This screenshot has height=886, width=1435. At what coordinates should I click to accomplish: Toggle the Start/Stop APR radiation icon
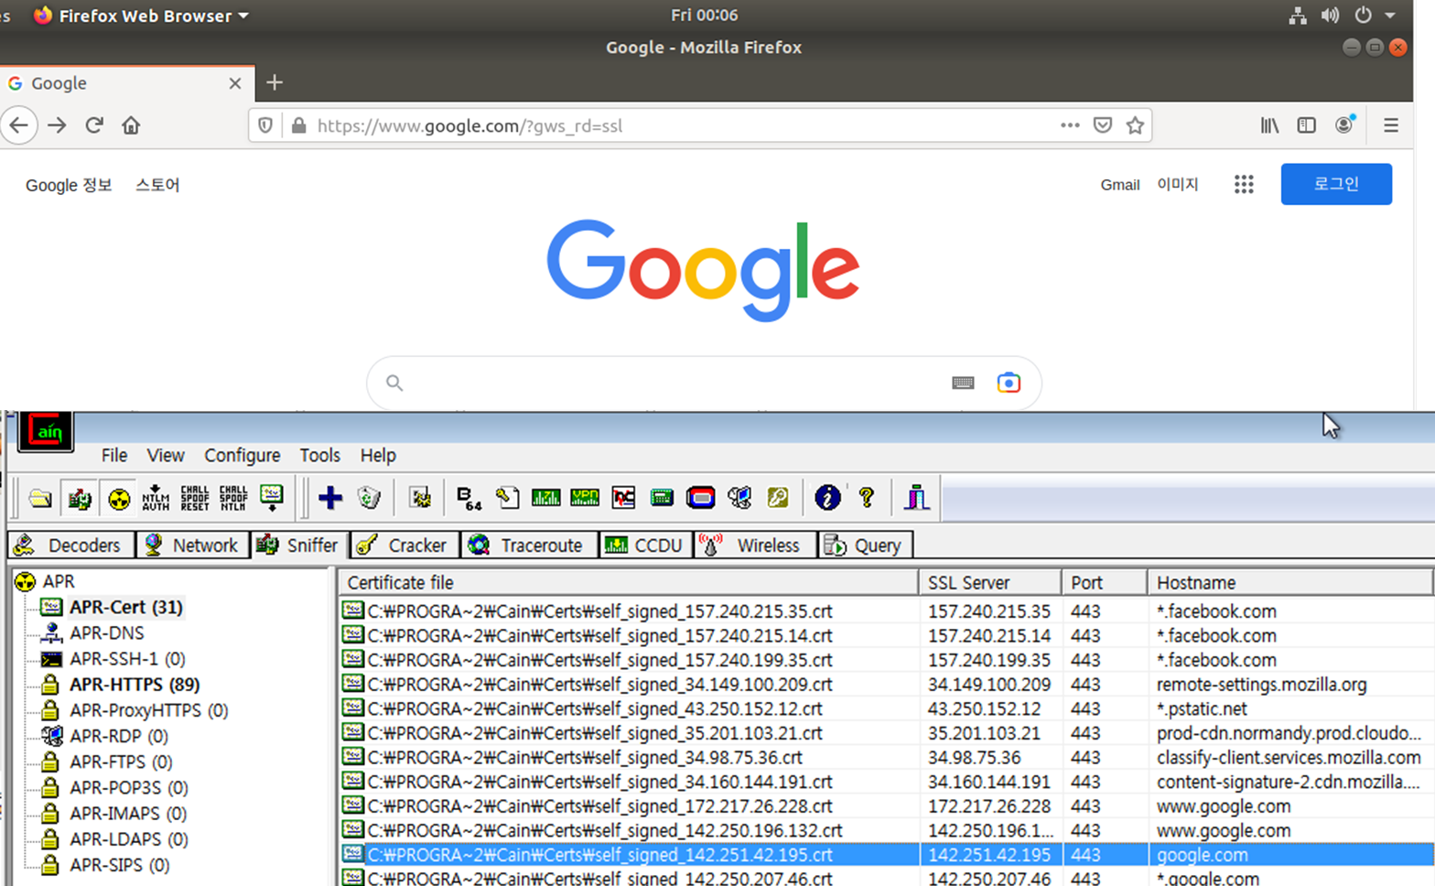point(119,498)
